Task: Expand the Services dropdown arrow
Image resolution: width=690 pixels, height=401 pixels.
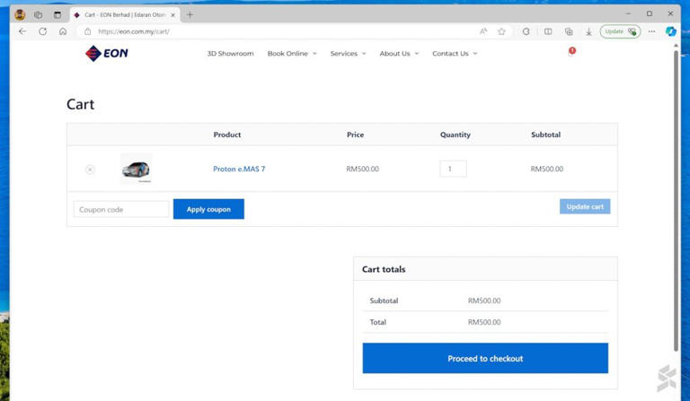Action: pos(364,54)
